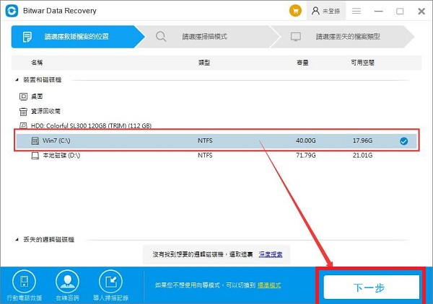Image resolution: width=433 pixels, height=304 pixels.
Task: Click the 17.96G free space value
Action: tap(362, 140)
